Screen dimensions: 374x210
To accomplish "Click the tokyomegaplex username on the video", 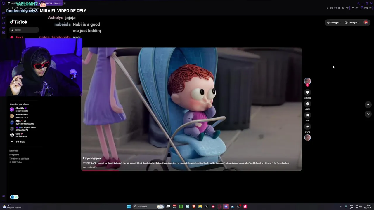I will (92, 158).
